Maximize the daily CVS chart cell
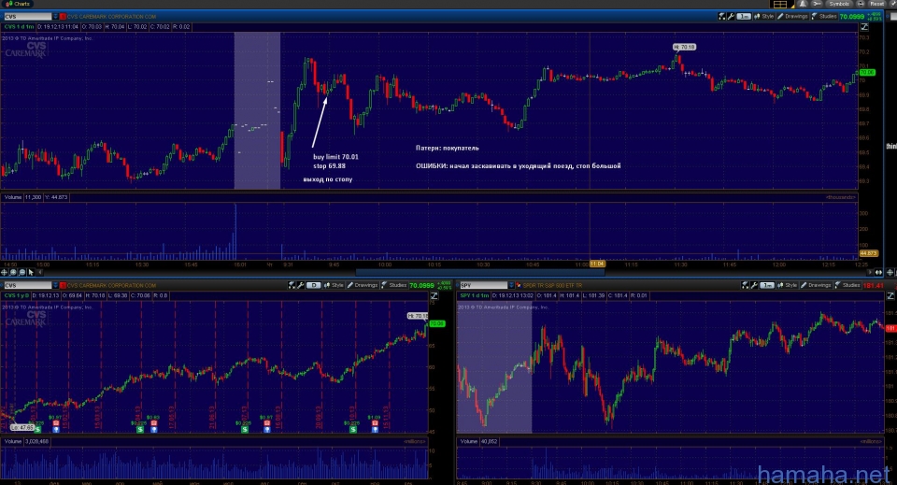897x485 pixels. 434,295
